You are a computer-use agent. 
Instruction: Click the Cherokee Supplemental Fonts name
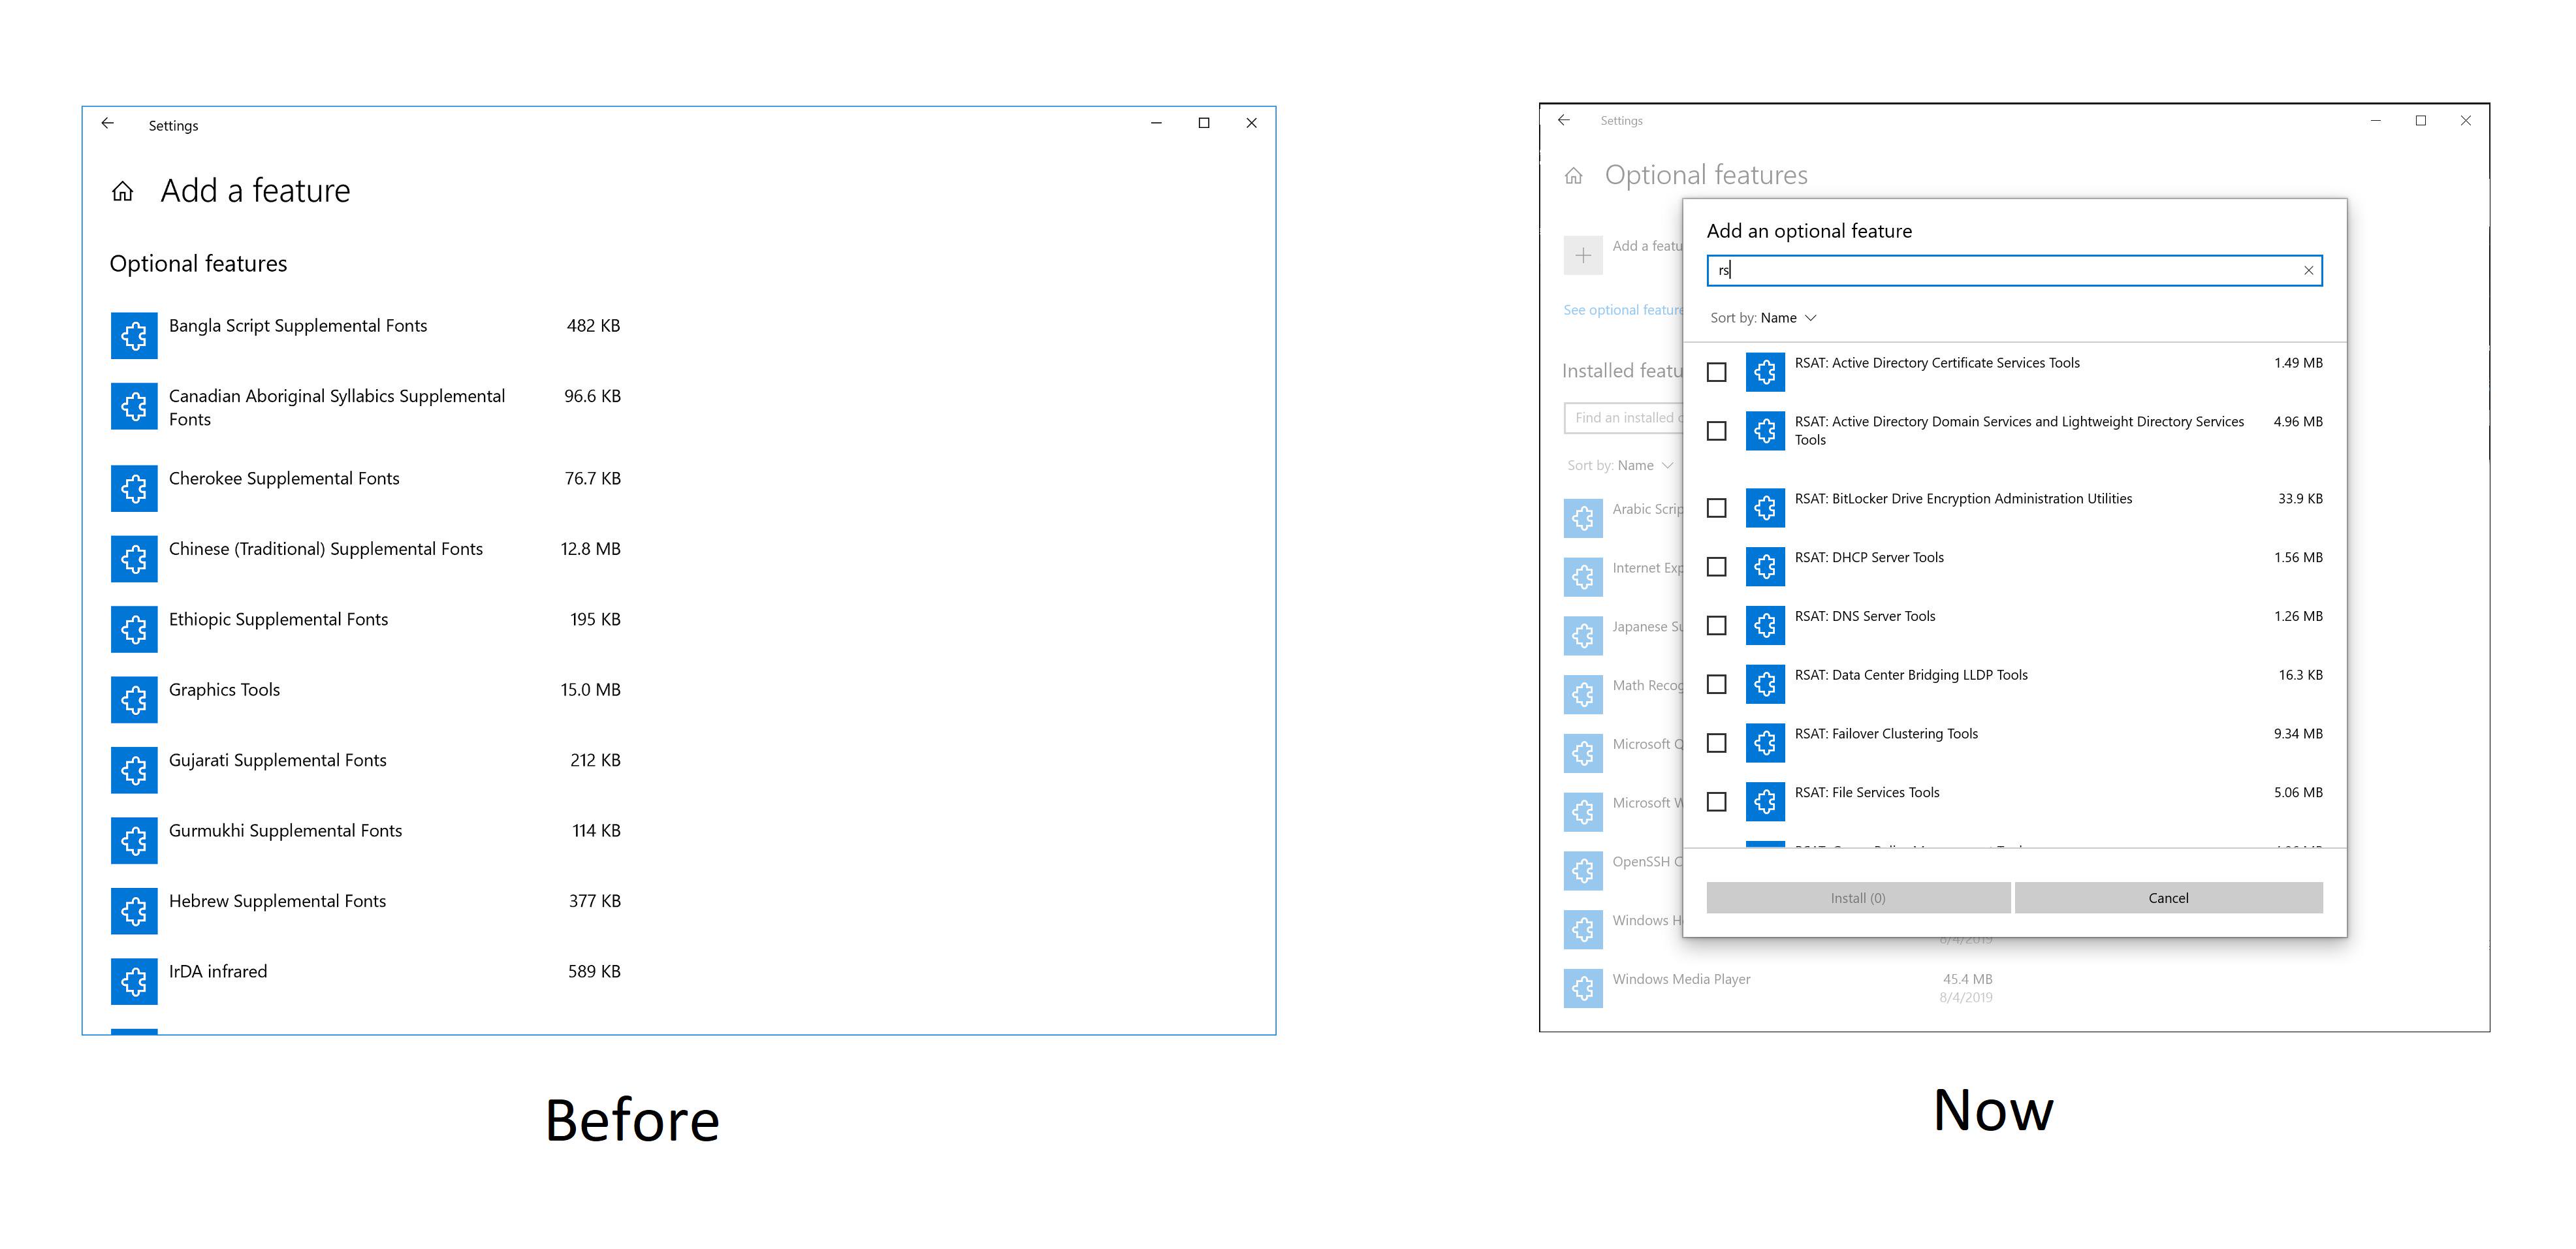[x=284, y=479]
